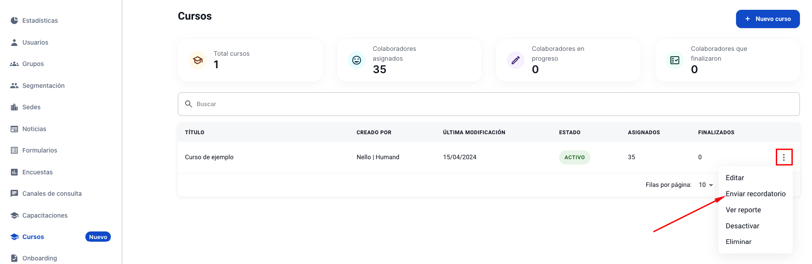Click the Capacitaciones graduation cap icon

pyautogui.click(x=14, y=215)
